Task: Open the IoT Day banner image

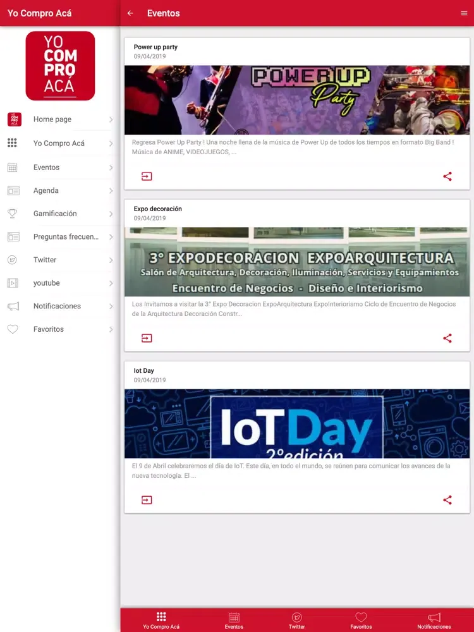Action: click(297, 423)
